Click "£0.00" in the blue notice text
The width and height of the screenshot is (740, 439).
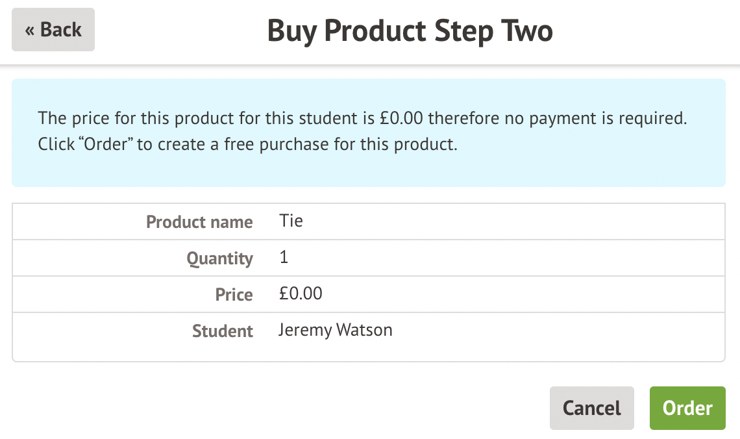402,119
